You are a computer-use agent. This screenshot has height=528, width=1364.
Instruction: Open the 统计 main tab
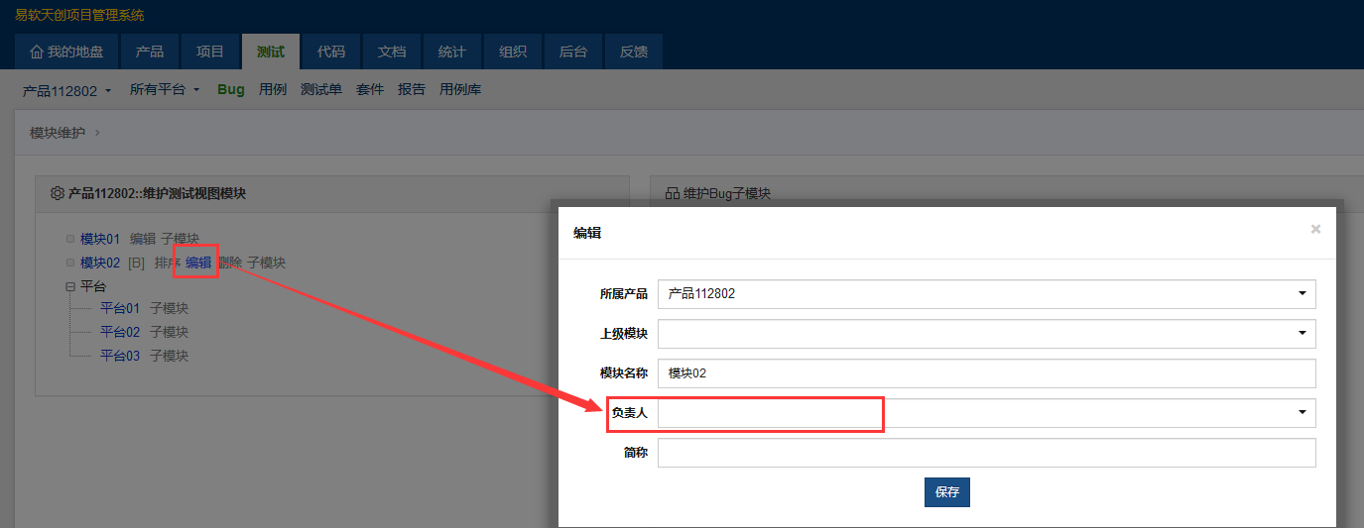pos(452,52)
